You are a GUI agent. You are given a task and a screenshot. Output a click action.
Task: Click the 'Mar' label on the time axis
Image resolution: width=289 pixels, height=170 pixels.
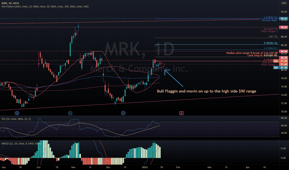(x=209, y=167)
